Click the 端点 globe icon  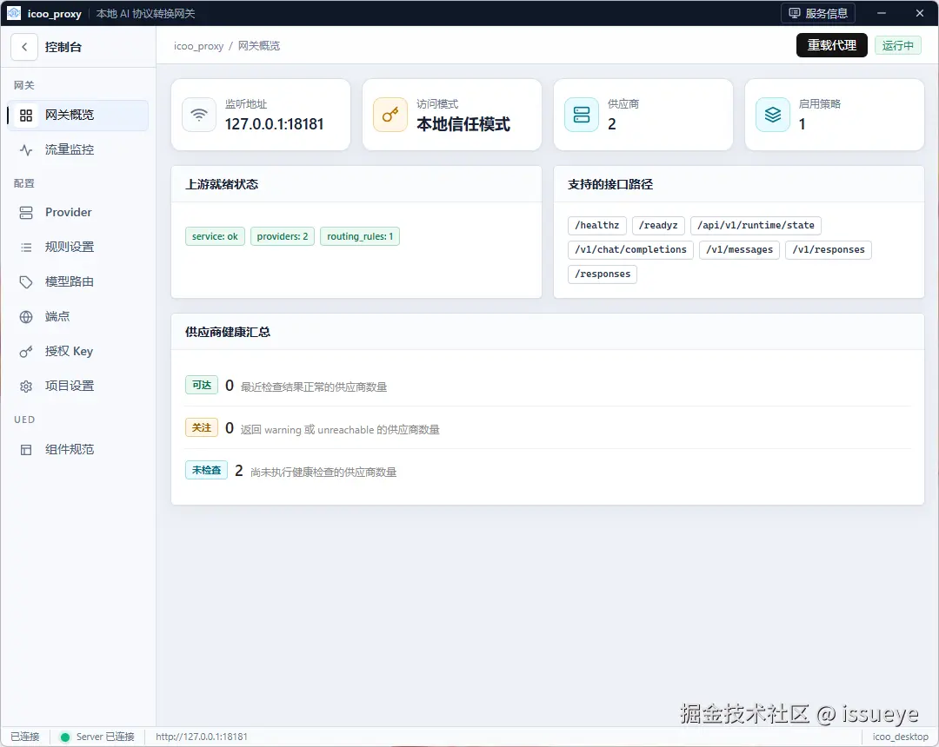[26, 317]
